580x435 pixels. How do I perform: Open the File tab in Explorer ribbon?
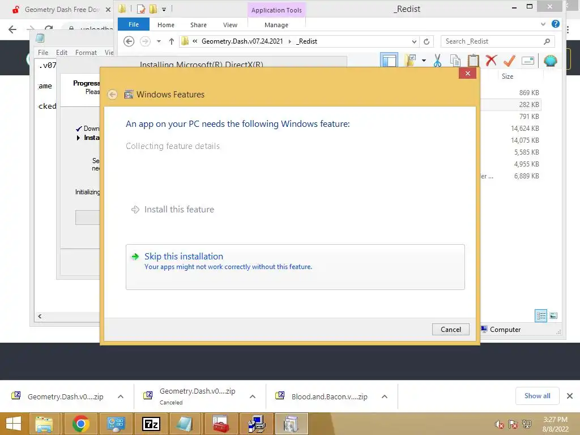coord(134,24)
